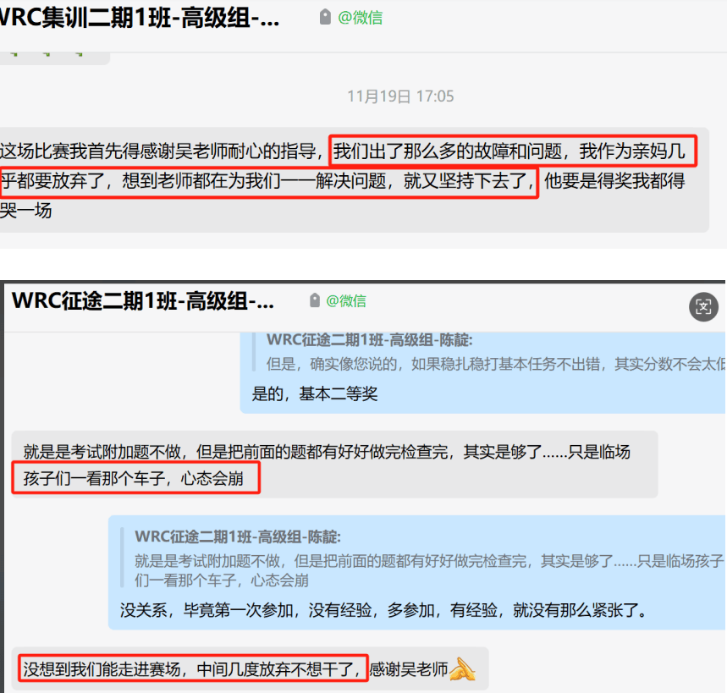727x693 pixels.
Task: Click the lock badge beside upper @微信
Action: click(326, 17)
